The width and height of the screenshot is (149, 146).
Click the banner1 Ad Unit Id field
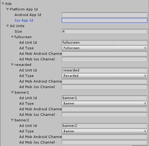click(x=104, y=98)
